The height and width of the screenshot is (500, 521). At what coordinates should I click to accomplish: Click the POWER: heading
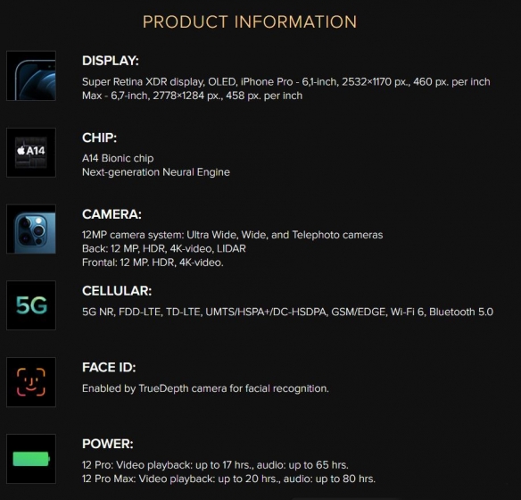click(x=108, y=444)
